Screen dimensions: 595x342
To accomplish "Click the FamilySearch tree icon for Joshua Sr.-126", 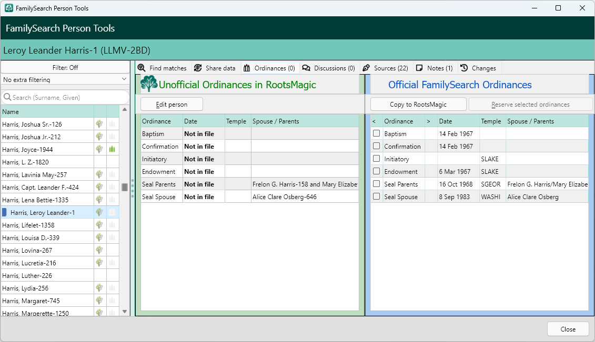I will [99, 124].
